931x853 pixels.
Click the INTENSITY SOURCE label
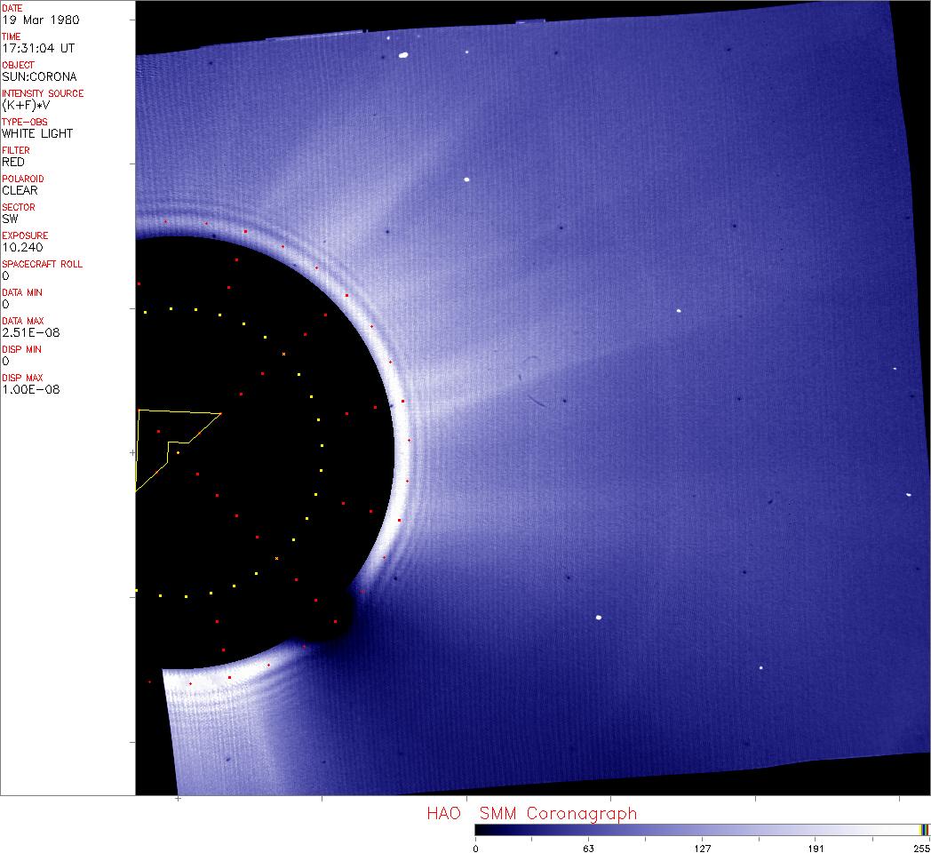click(x=43, y=93)
